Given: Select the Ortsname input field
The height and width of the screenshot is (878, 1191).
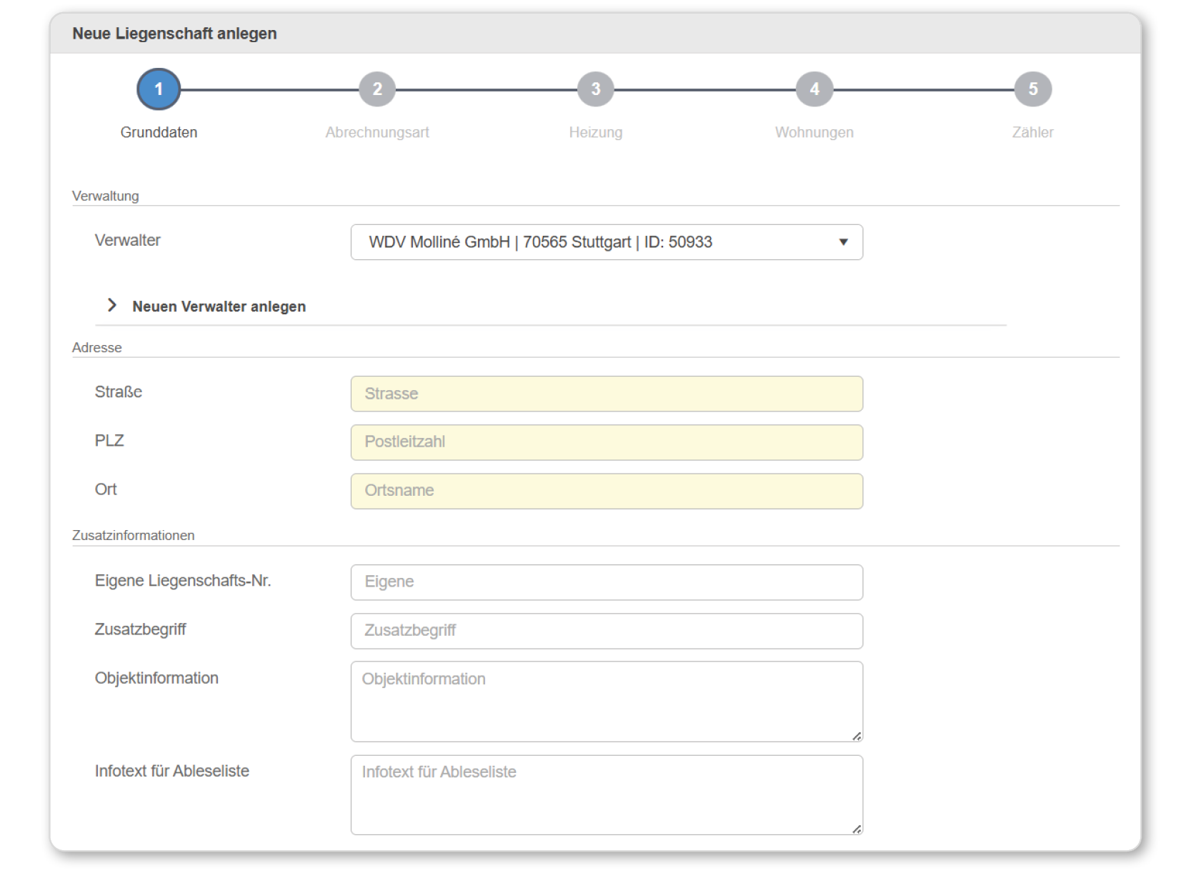Looking at the screenshot, I should (607, 491).
